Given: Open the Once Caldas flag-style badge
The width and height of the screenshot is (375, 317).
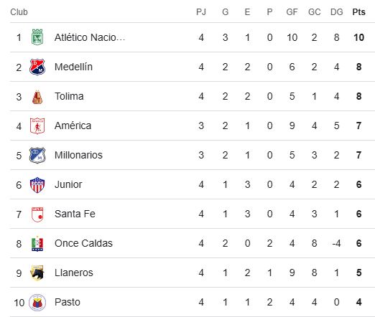Looking at the screenshot, I should [37, 244].
